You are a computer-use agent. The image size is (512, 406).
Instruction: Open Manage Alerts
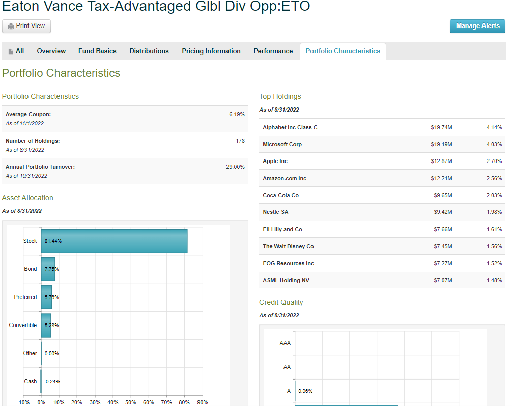point(477,26)
